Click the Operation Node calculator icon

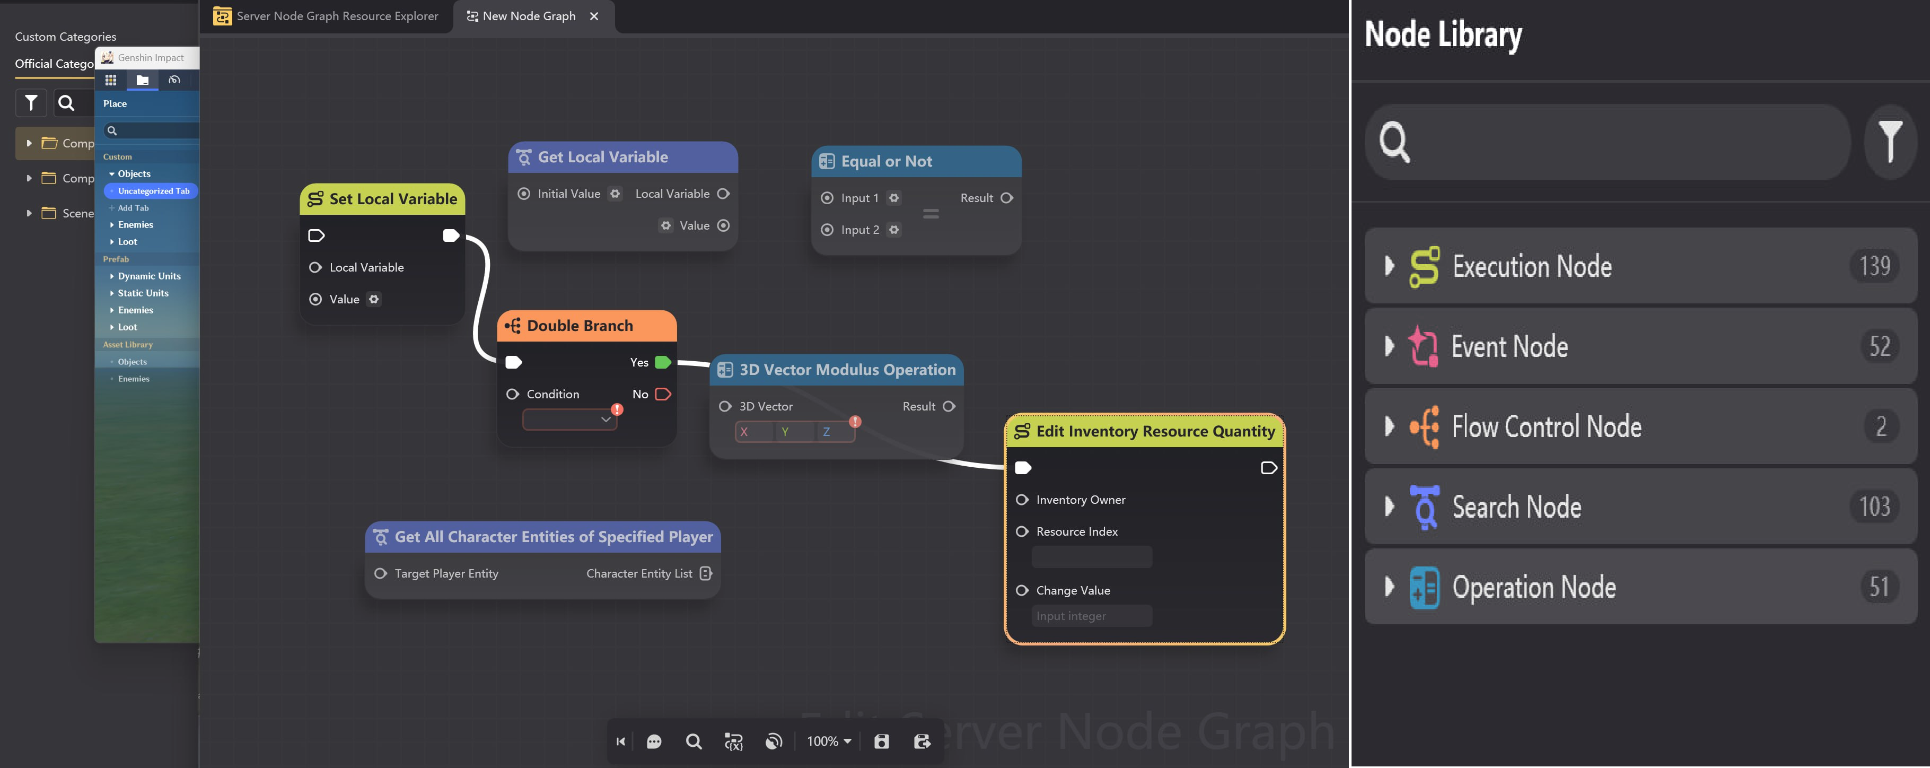(x=1424, y=588)
